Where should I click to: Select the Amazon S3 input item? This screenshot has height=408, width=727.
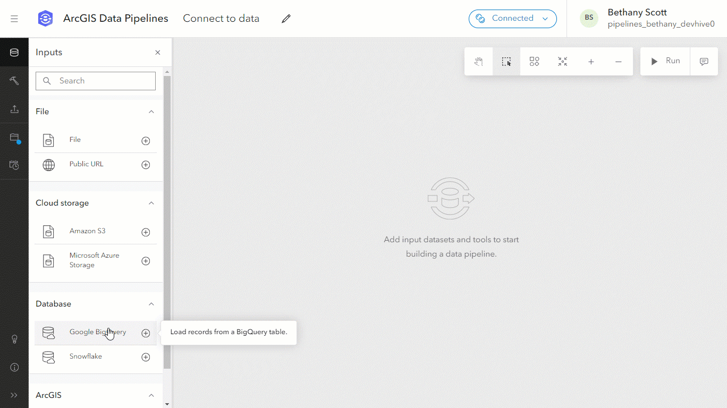click(x=96, y=232)
